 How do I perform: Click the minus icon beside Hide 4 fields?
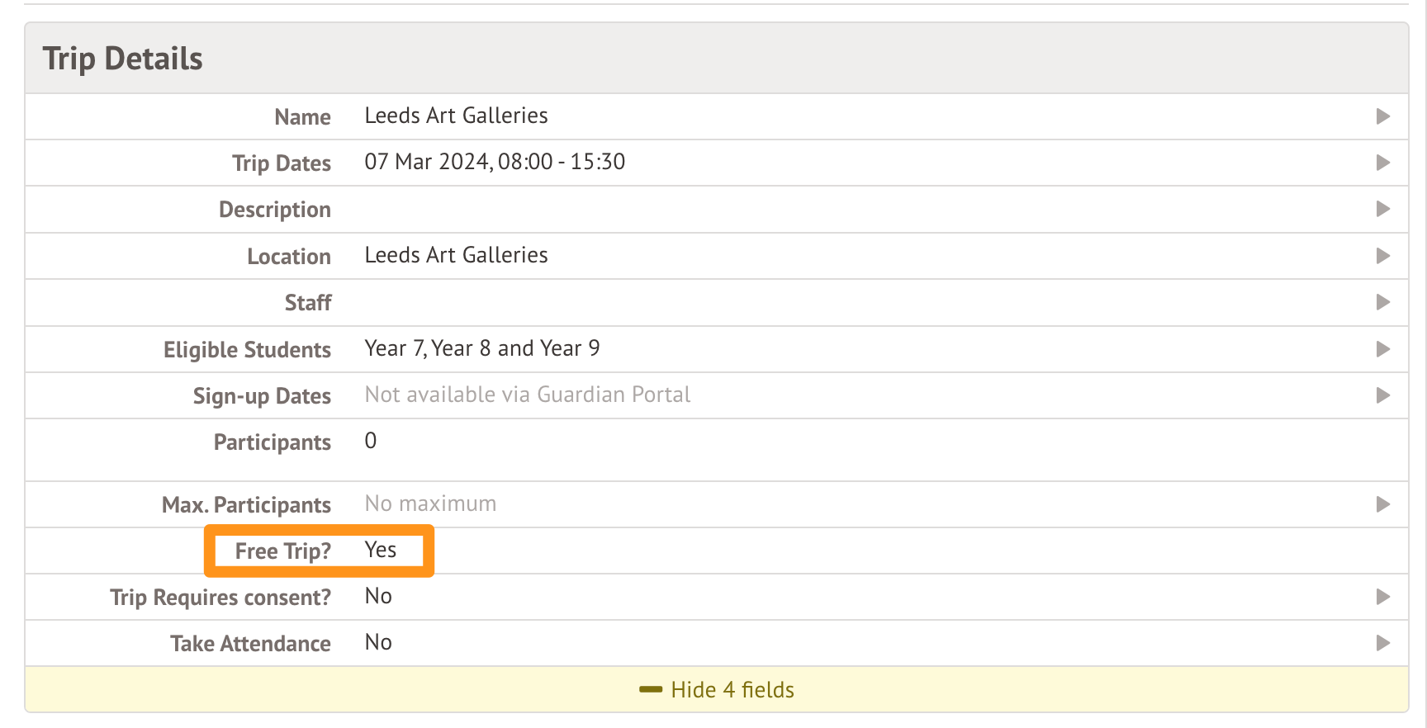(x=651, y=689)
